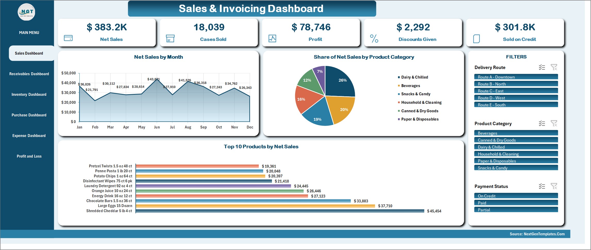Toggle multi-select for Payment Status slicer

click(542, 186)
